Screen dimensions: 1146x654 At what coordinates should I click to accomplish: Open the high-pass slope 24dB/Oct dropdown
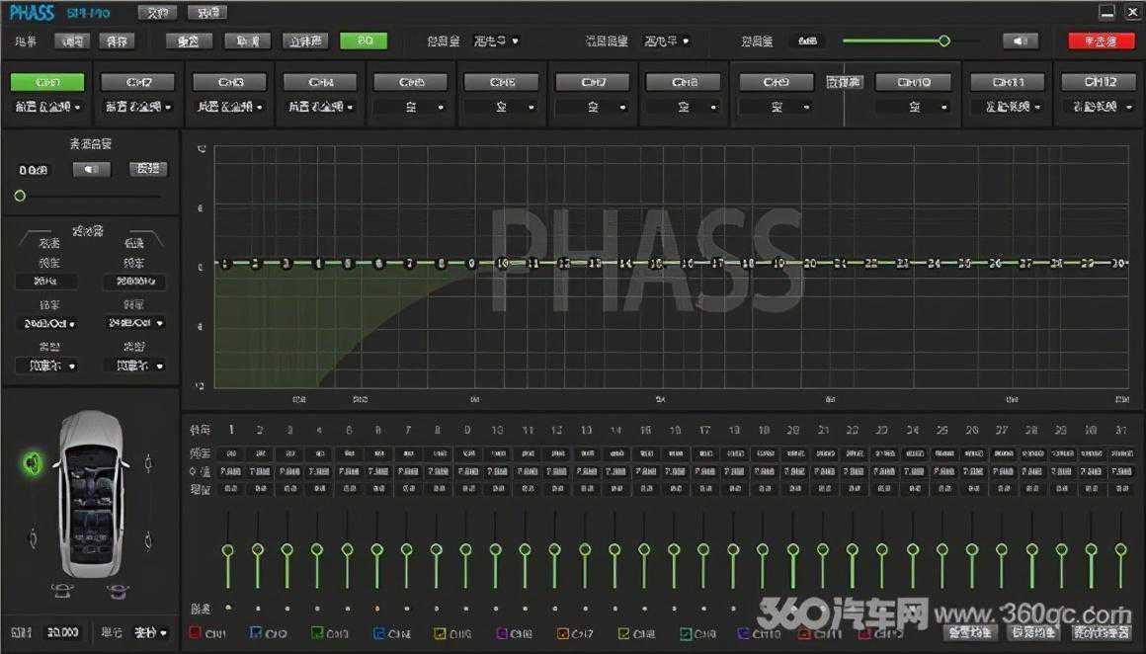[x=48, y=324]
